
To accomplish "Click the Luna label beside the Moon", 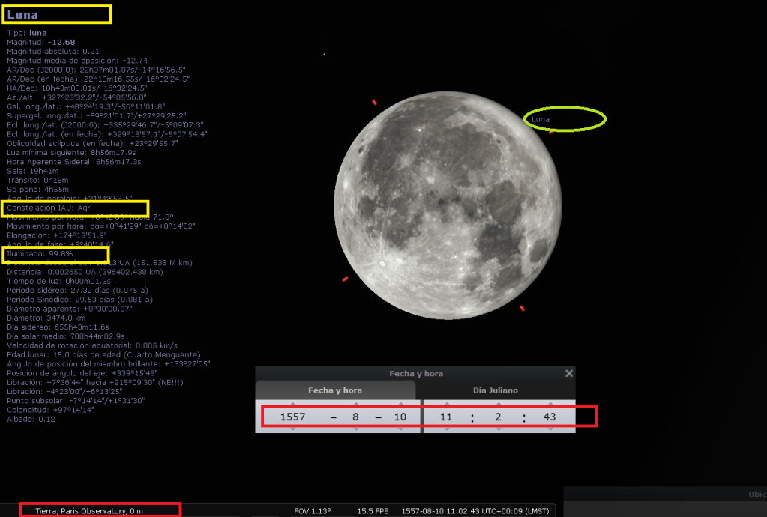I will [541, 119].
